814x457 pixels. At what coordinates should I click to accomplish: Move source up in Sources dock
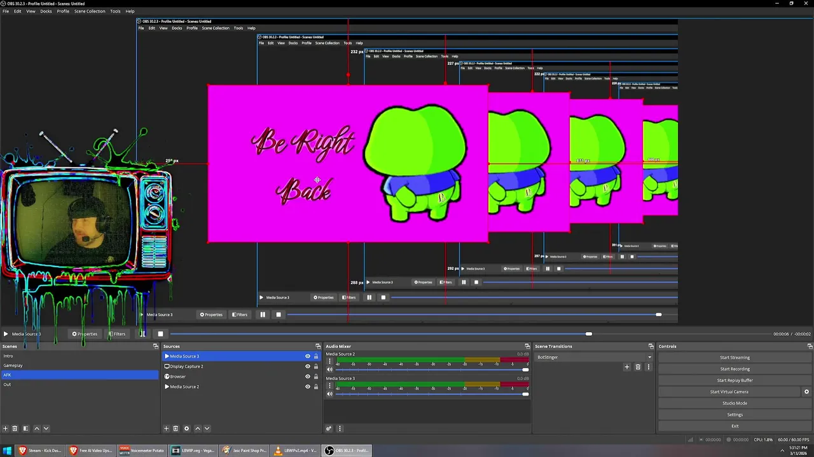pos(197,428)
